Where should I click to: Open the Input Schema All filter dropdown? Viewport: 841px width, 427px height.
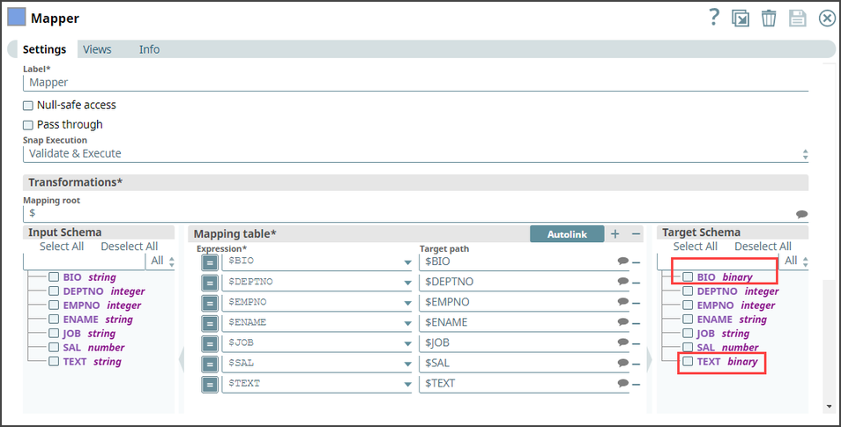(162, 261)
